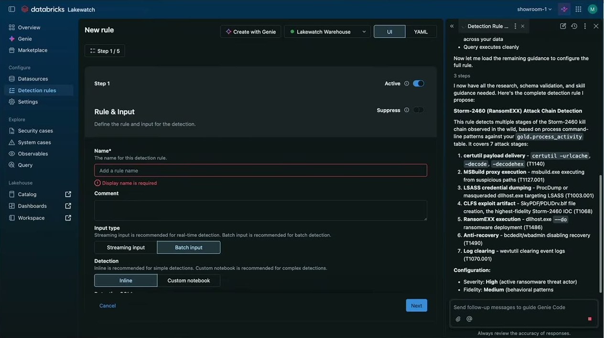Image resolution: width=607 pixels, height=338 pixels.
Task: Open chat history
Action: click(574, 26)
